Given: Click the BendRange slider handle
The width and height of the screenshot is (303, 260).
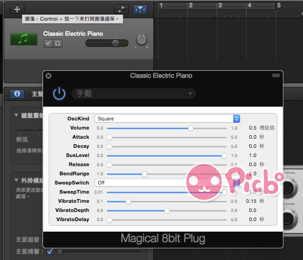Looking at the screenshot, I should point(144,174).
